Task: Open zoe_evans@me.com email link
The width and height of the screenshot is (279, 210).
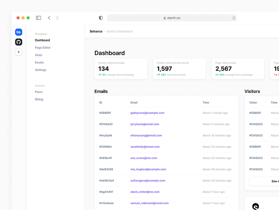Action: pyautogui.click(x=144, y=158)
